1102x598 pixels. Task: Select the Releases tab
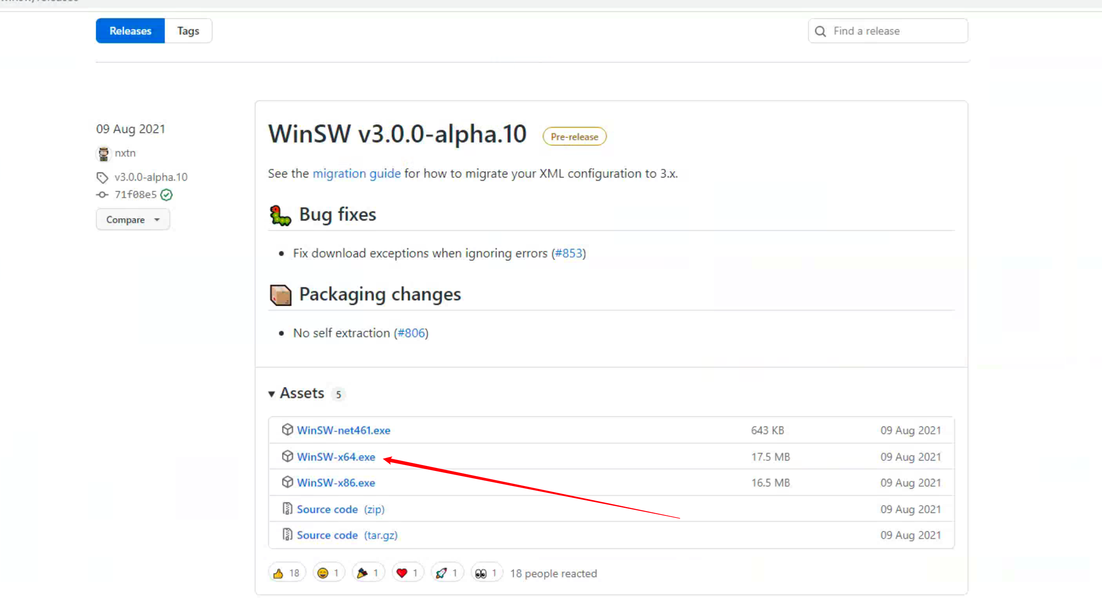(130, 31)
